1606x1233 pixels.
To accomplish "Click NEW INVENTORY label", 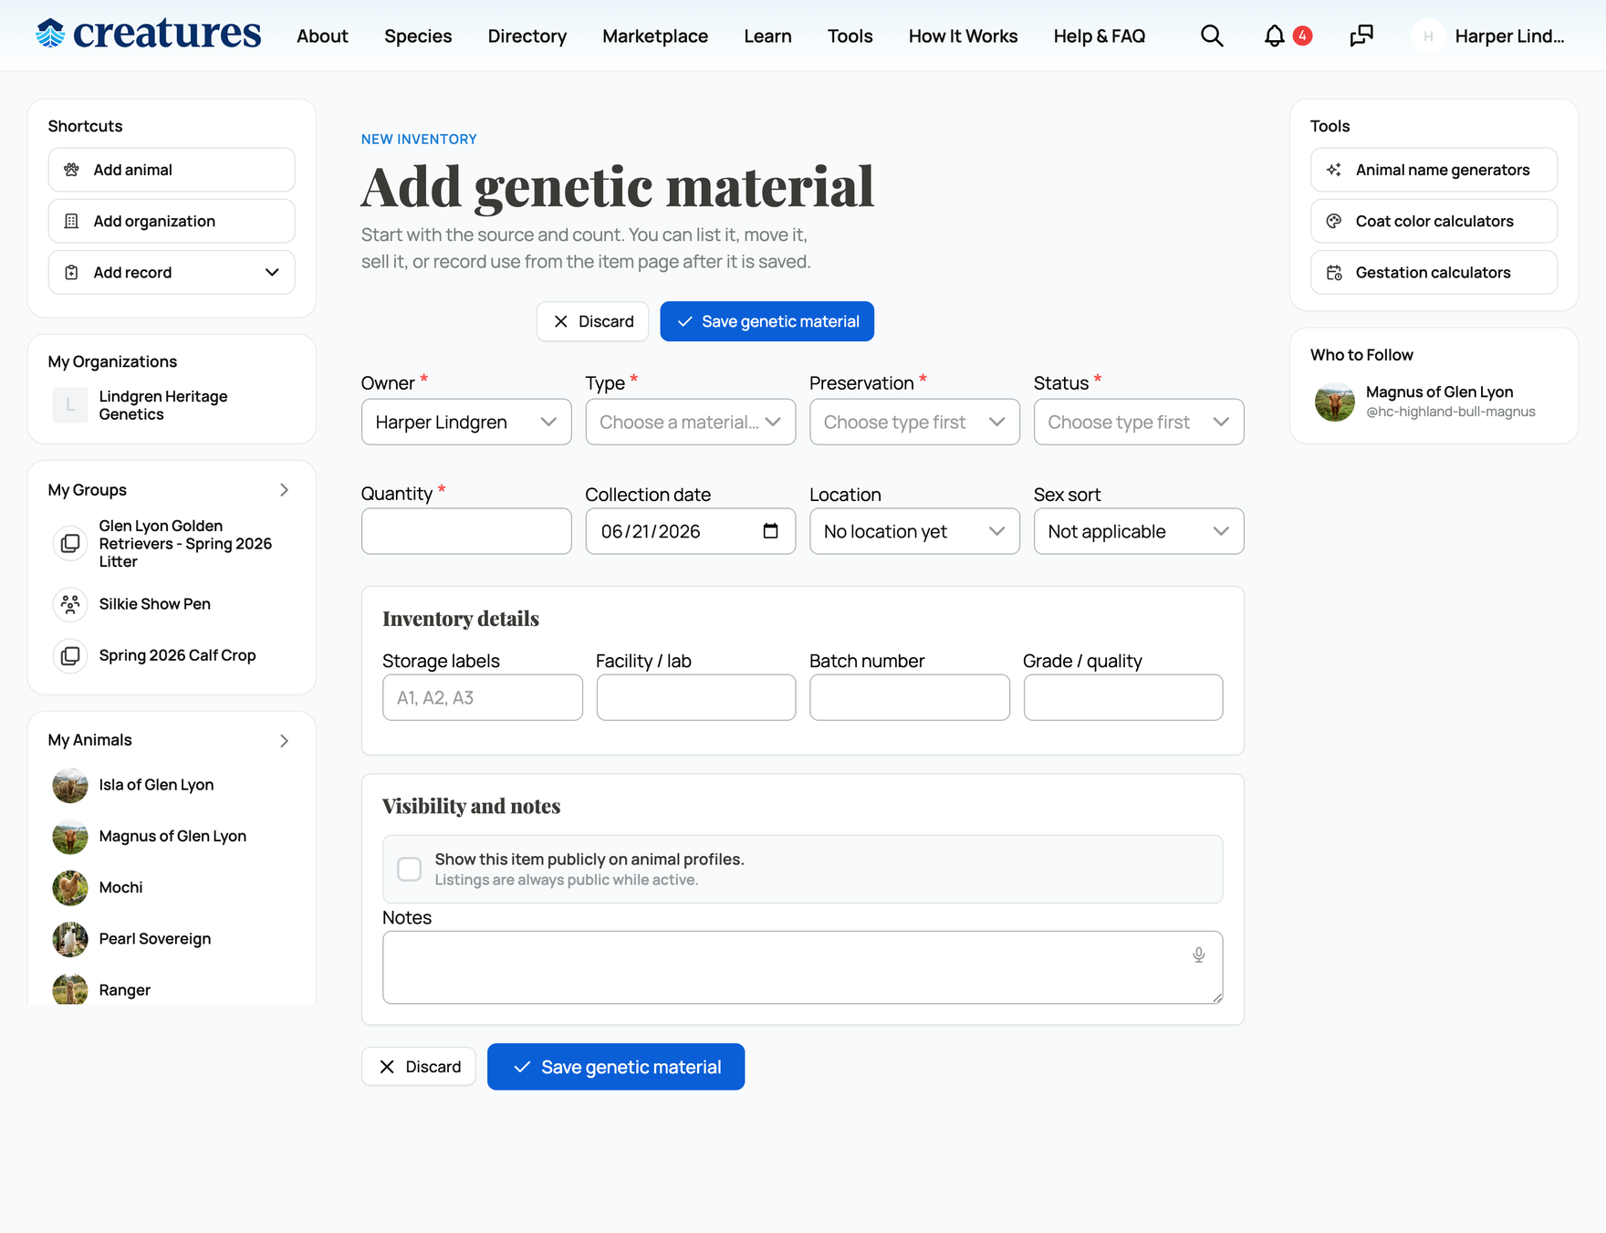I will coord(419,139).
